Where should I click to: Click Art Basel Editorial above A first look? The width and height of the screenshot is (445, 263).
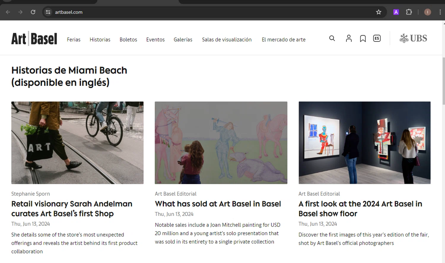click(319, 194)
